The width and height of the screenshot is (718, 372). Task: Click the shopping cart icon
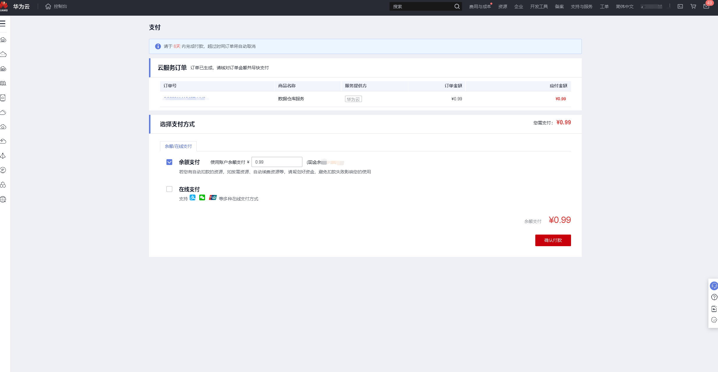(693, 6)
